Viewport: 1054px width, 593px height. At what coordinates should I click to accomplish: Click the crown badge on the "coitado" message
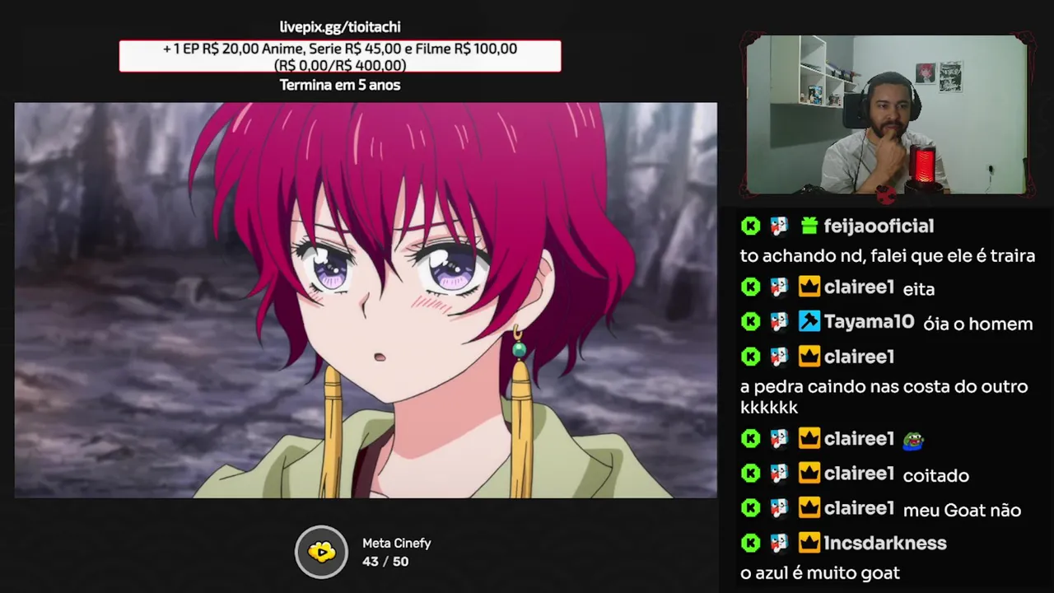(809, 473)
